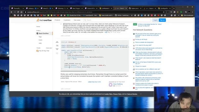The image size is (199, 112).
Task: Open the Customers header link
Action: tap(67, 20)
